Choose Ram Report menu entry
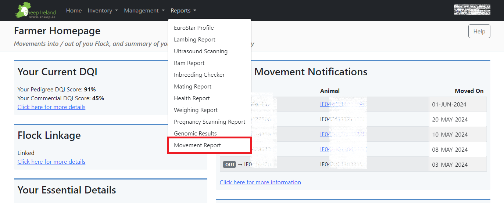This screenshot has width=504, height=203. pos(189,63)
